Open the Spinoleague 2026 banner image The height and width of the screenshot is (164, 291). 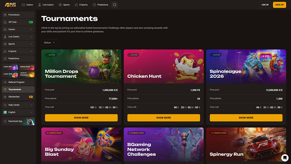coord(246,66)
